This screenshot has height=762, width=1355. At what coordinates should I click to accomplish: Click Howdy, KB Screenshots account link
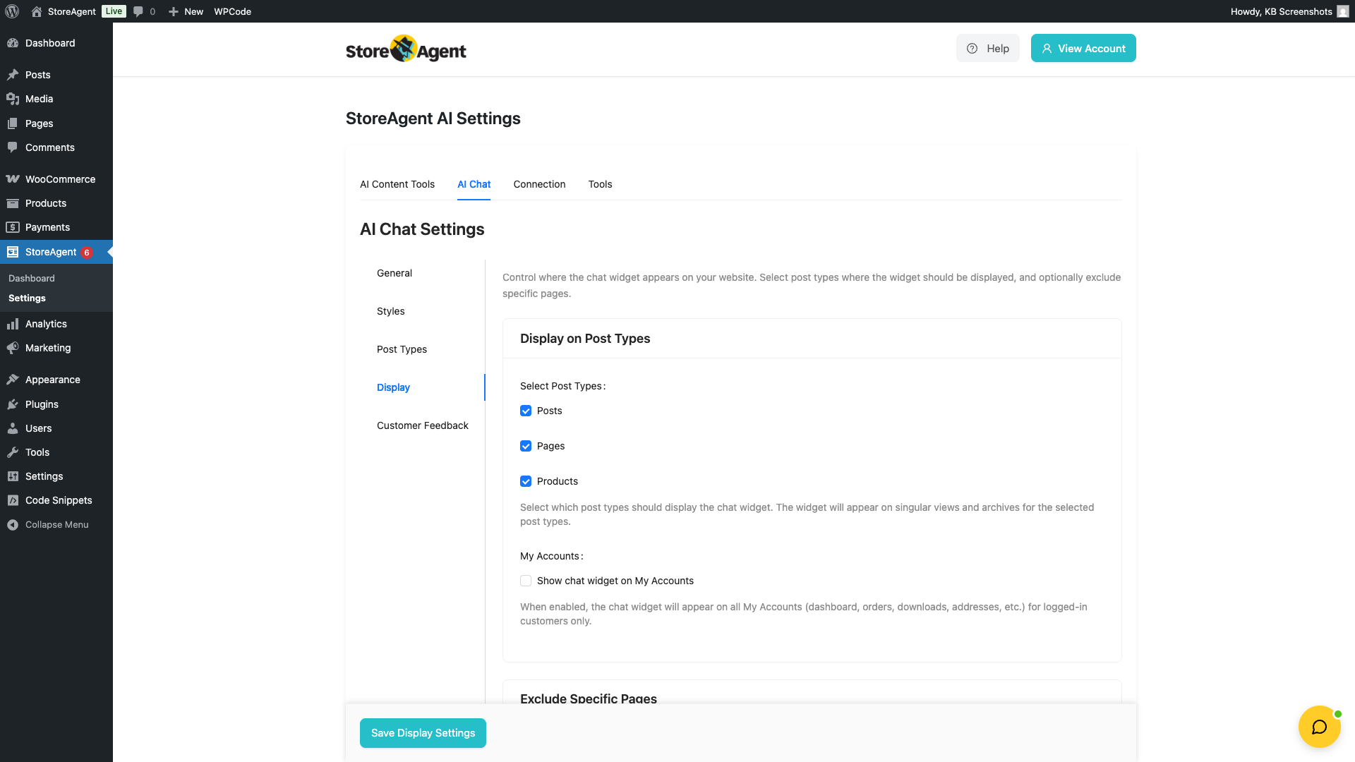1281,11
